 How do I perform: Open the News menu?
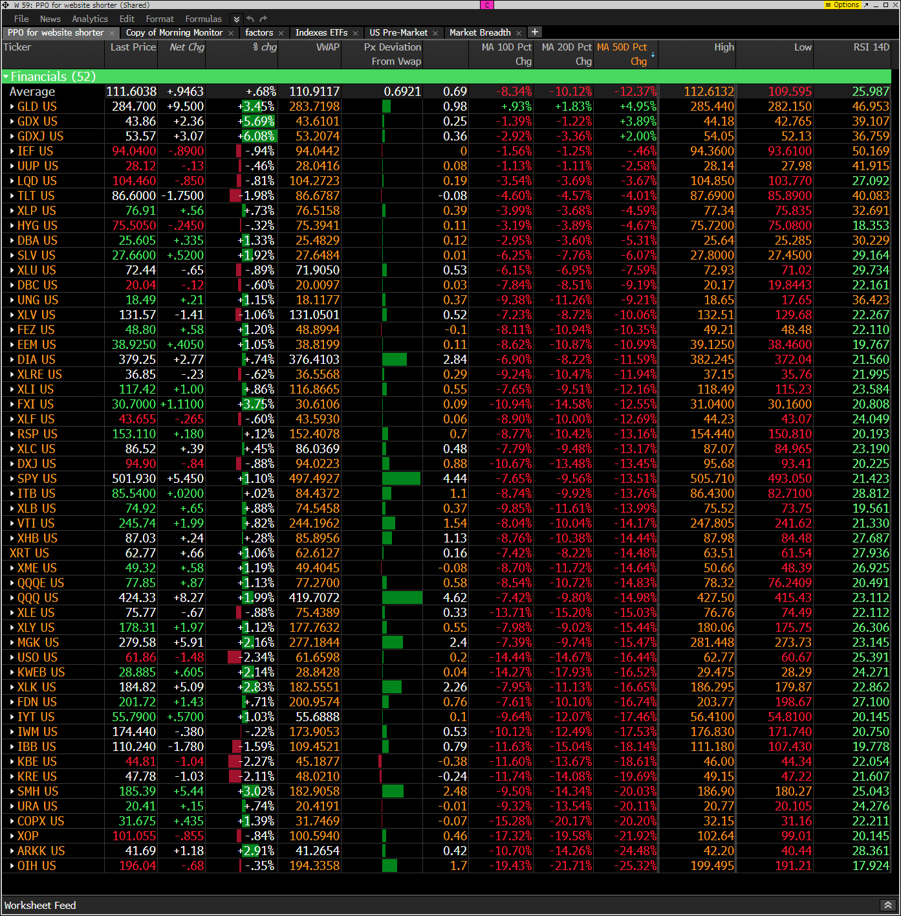50,19
